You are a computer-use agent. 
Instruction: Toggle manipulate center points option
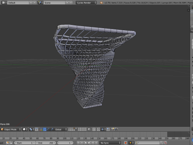37,129
